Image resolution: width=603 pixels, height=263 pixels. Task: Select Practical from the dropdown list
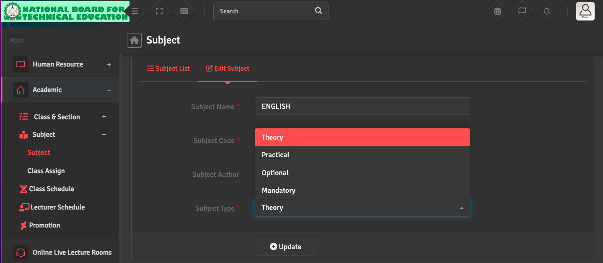click(x=276, y=155)
